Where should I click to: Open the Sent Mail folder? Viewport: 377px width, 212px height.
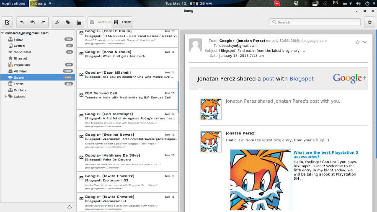pos(38,52)
